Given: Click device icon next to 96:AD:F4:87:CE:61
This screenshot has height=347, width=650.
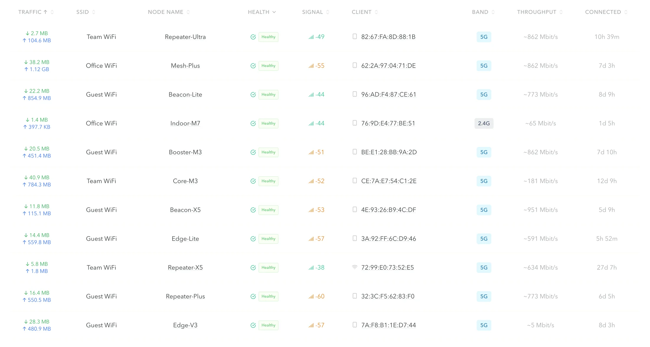Looking at the screenshot, I should (355, 94).
